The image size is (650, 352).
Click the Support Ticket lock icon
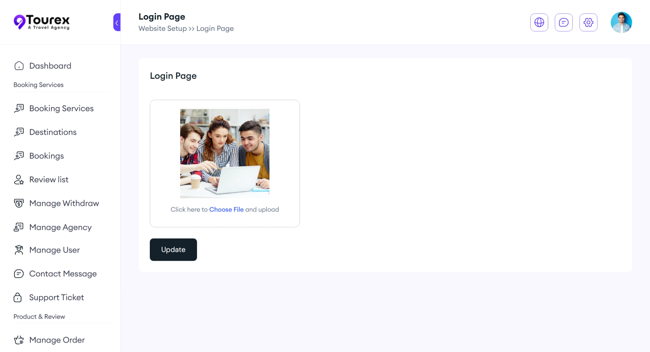(18, 297)
